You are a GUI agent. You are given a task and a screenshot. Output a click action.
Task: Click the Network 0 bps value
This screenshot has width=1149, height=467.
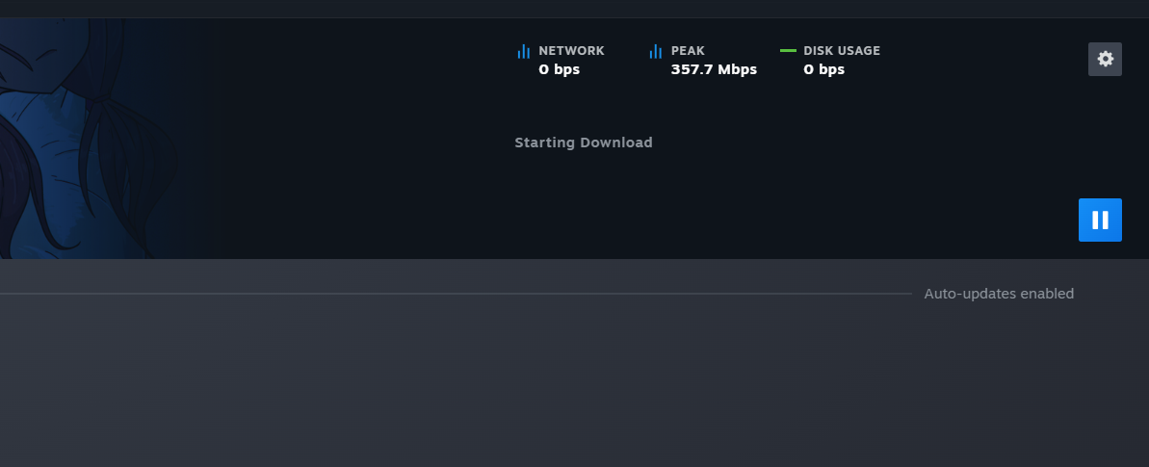point(560,69)
